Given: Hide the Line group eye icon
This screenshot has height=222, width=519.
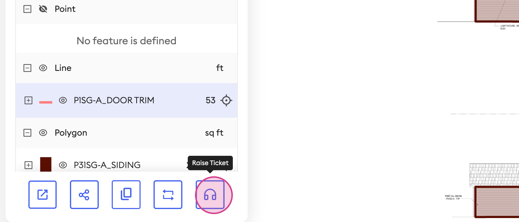Looking at the screenshot, I should coord(43,68).
